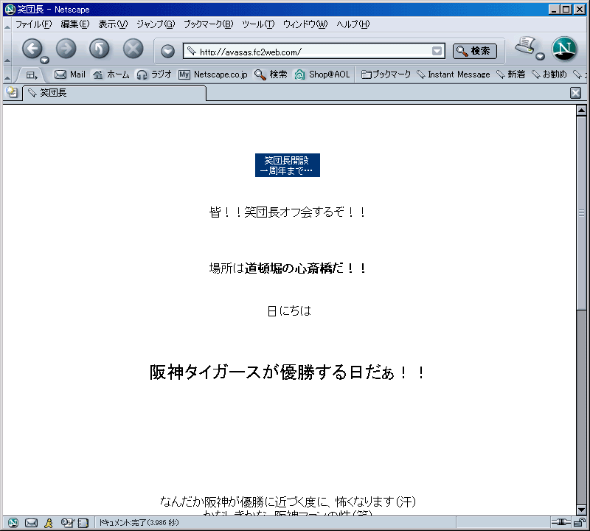Open the ヘルプ(H) menu

(x=353, y=24)
